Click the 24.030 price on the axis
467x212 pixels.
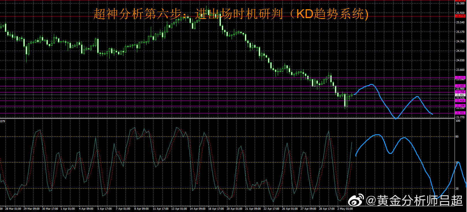[x=460, y=60]
